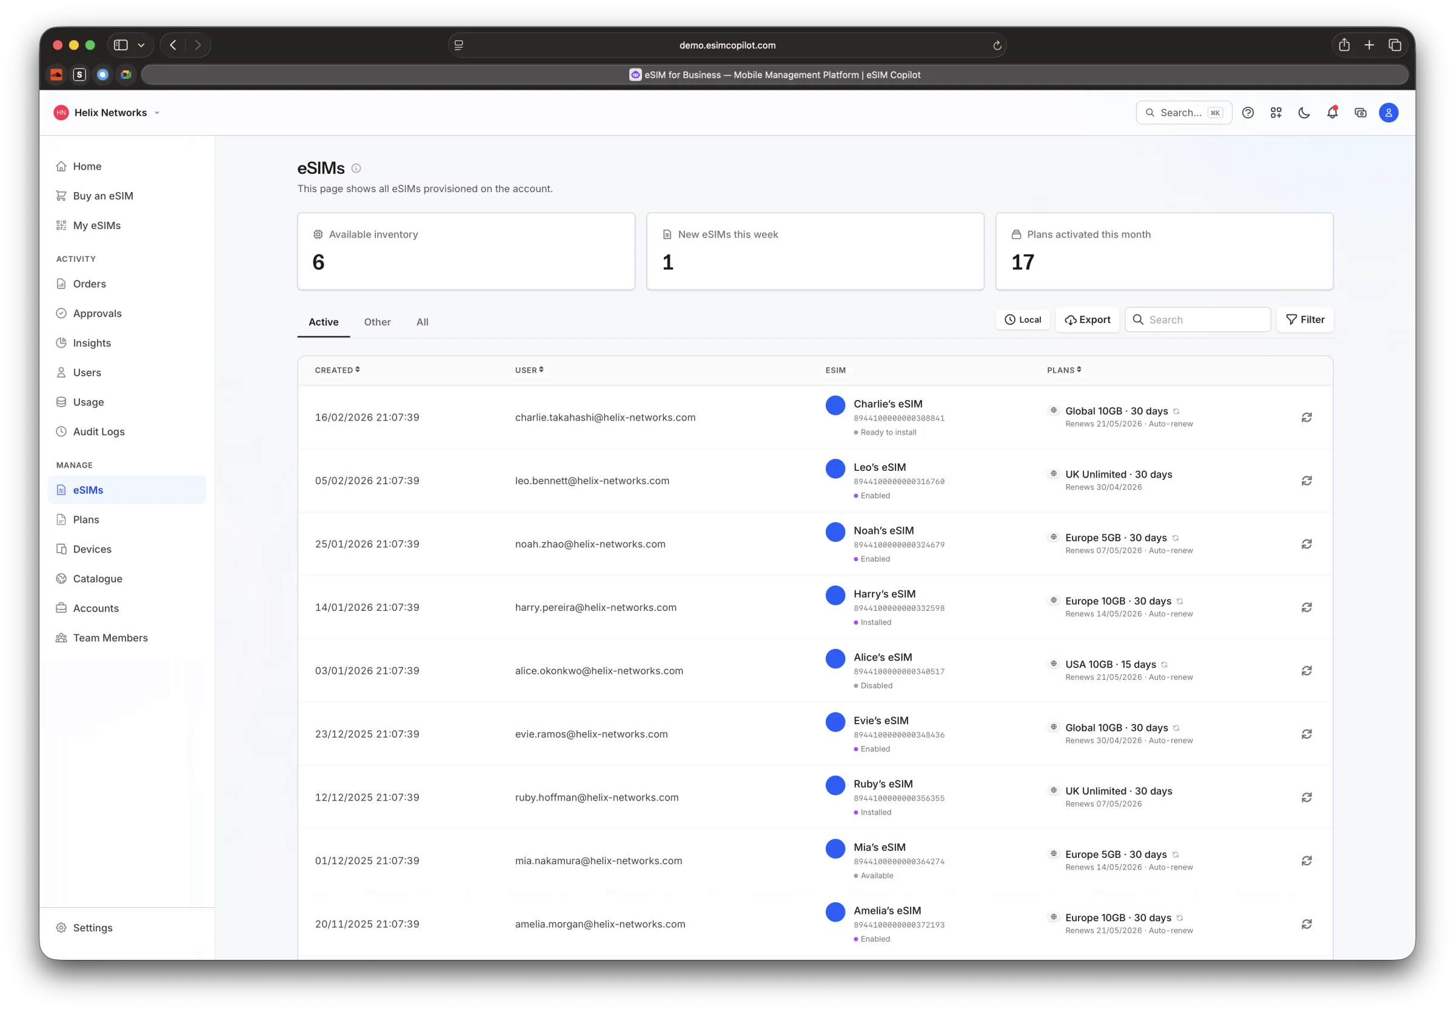Refresh Ruby's eSIM row
Image resolution: width=1455 pixels, height=1012 pixels.
[x=1306, y=797]
